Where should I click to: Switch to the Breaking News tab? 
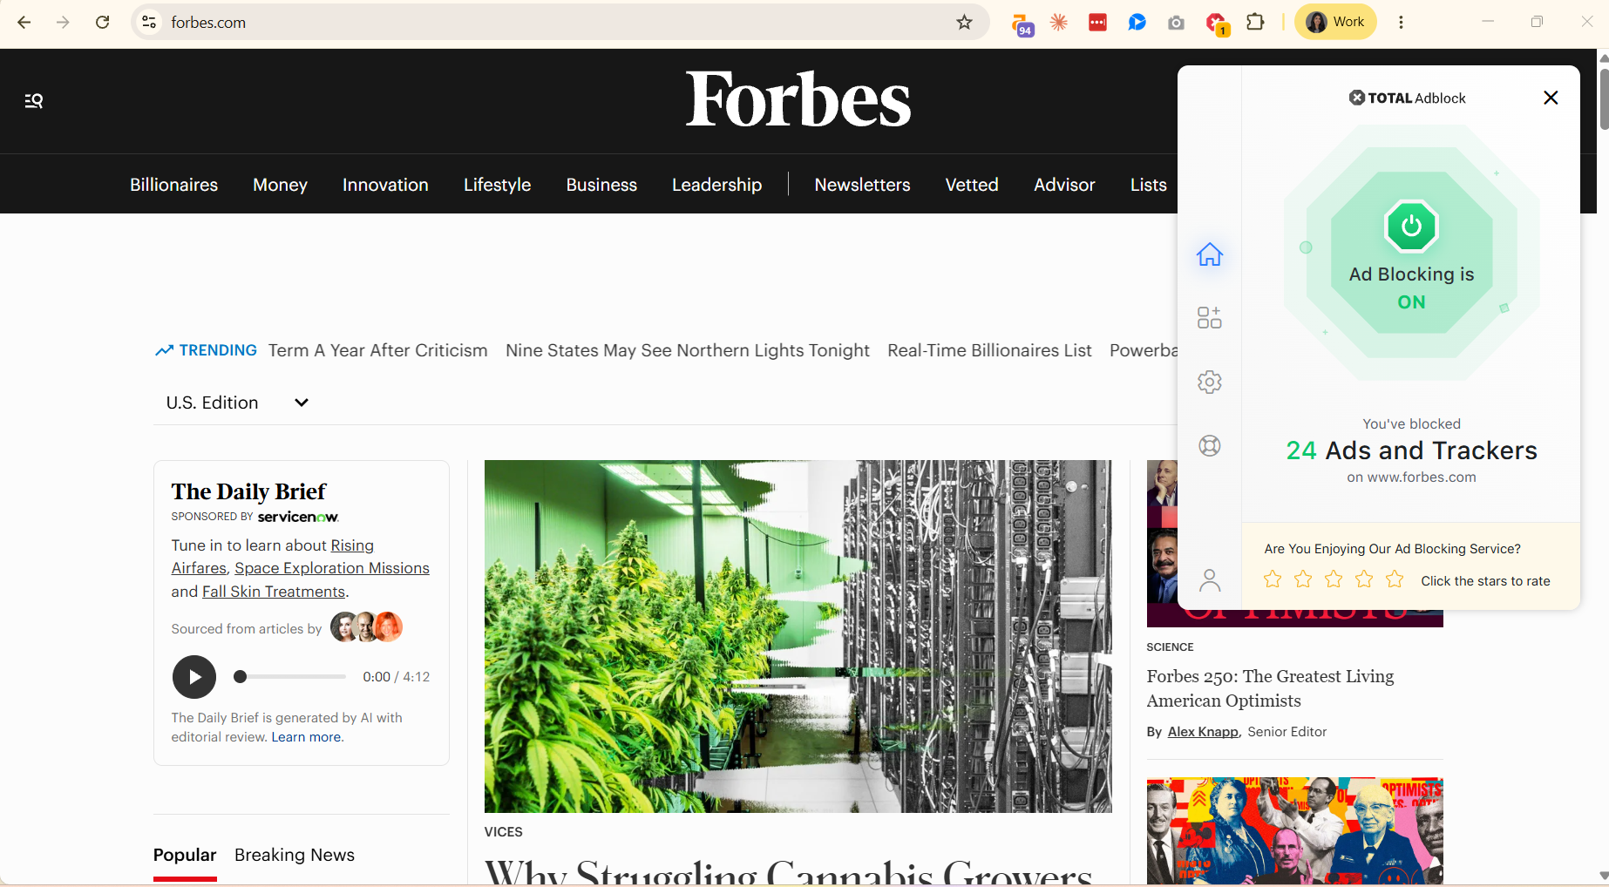point(295,855)
